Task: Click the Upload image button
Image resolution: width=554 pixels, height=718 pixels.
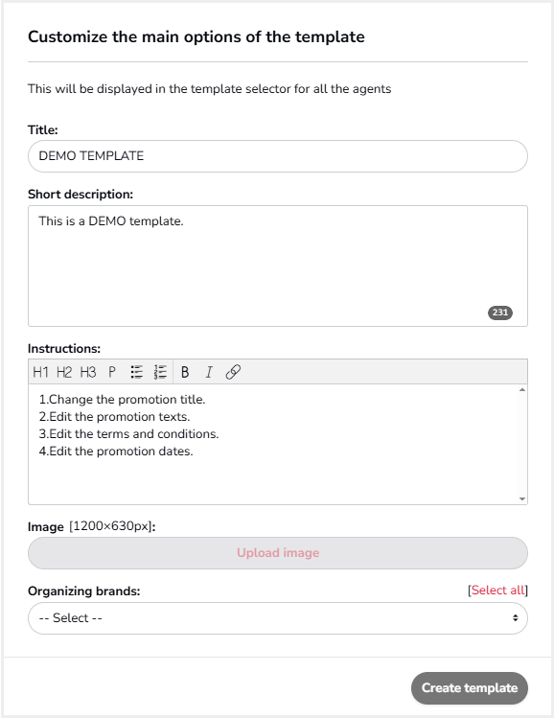Action: (x=277, y=553)
